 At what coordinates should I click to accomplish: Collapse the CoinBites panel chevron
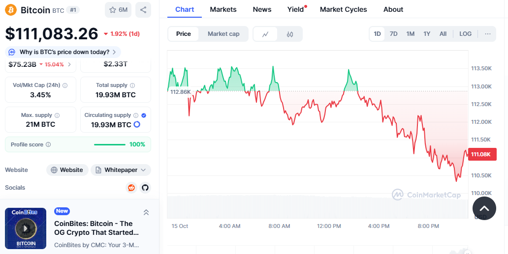click(146, 212)
